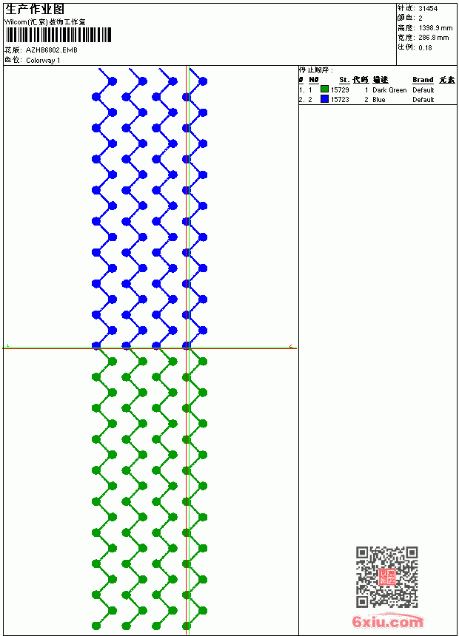Click the 6xiu.com watermark logo
Screen dimensions: 459x636
tap(388, 621)
